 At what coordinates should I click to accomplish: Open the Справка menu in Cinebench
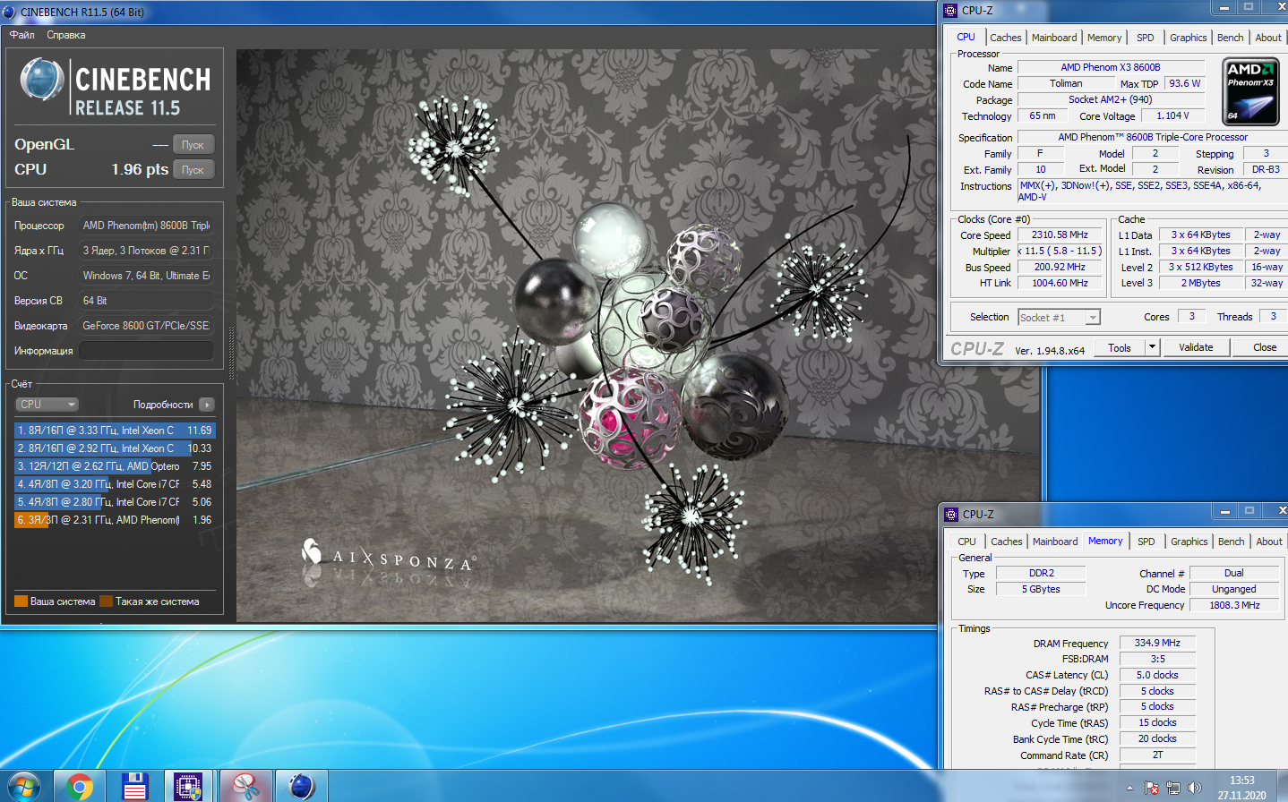pyautogui.click(x=66, y=35)
